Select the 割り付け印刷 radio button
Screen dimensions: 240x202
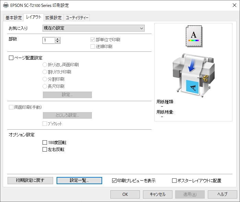coord(45,72)
